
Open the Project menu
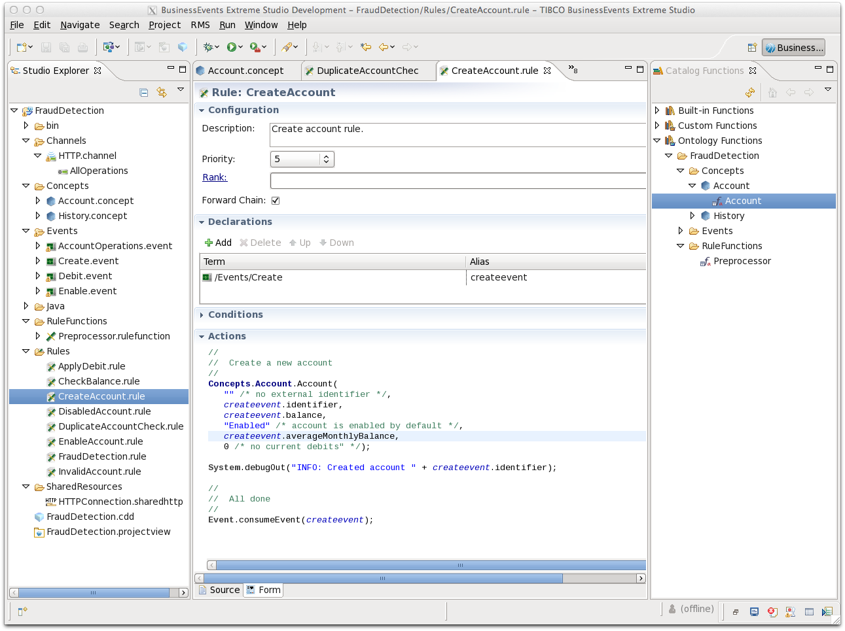[x=164, y=25]
